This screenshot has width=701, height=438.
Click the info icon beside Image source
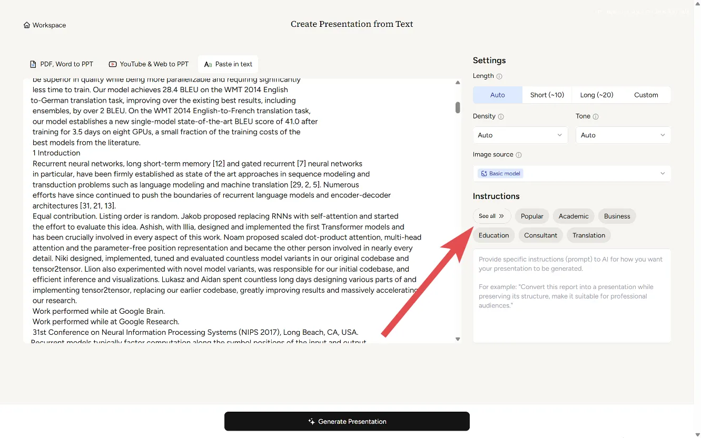[519, 155]
